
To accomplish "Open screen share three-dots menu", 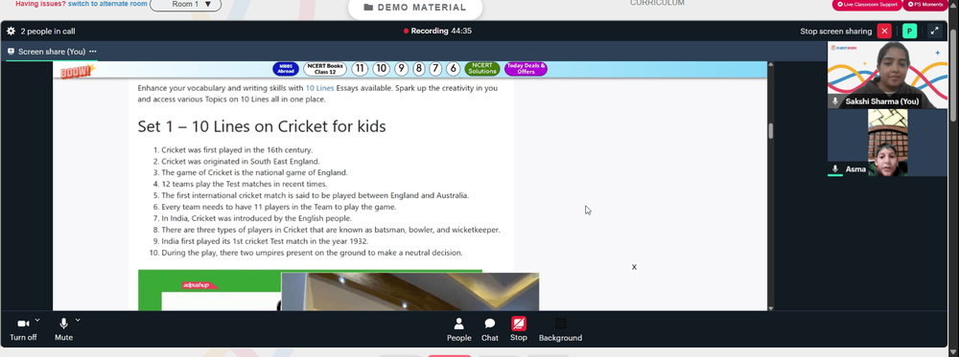I will coord(92,52).
